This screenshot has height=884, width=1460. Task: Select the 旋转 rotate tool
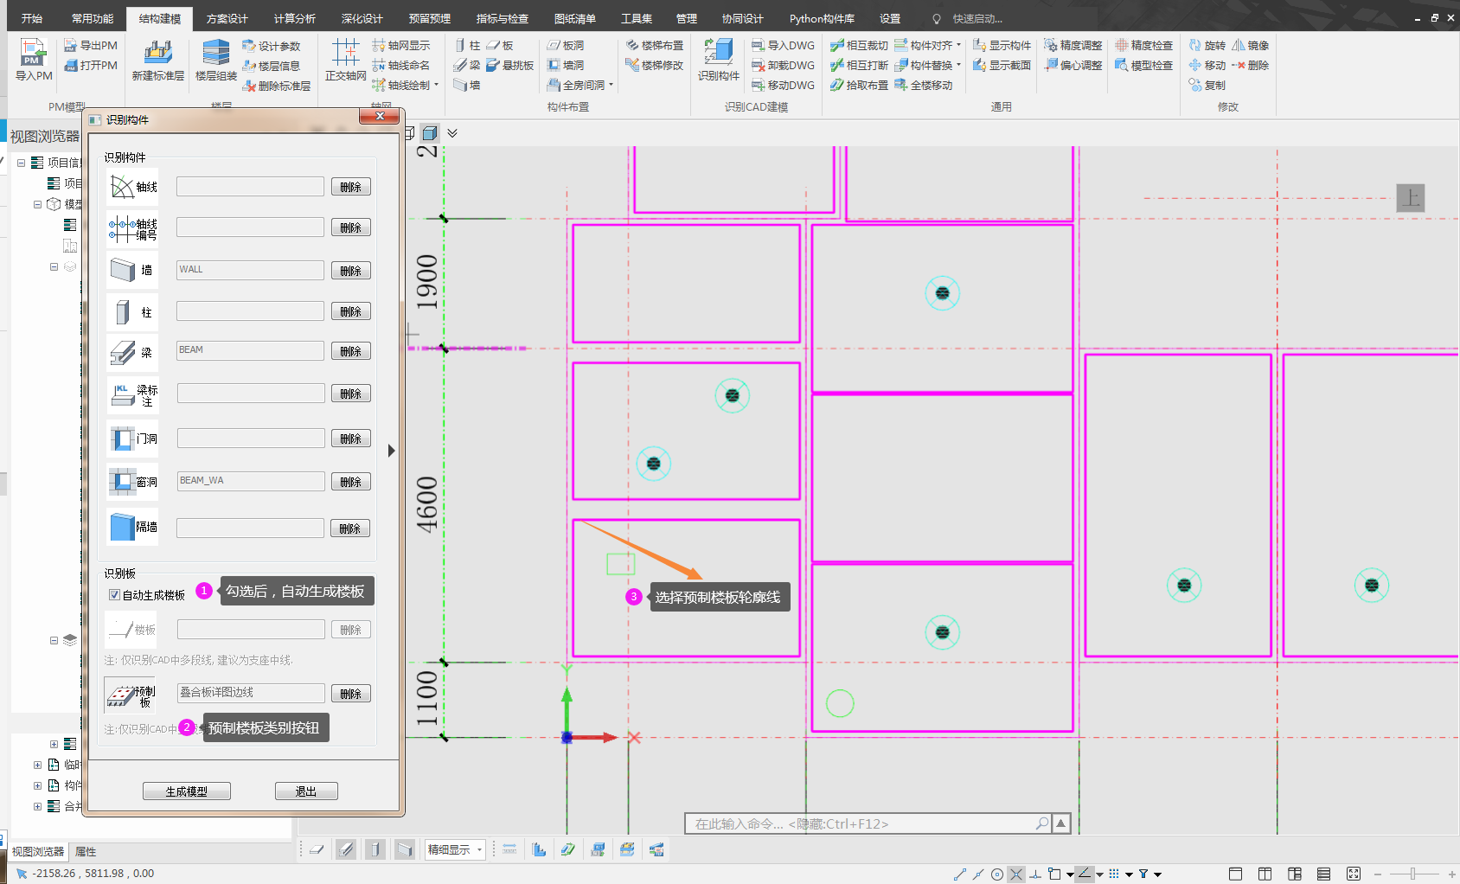pos(1207,46)
